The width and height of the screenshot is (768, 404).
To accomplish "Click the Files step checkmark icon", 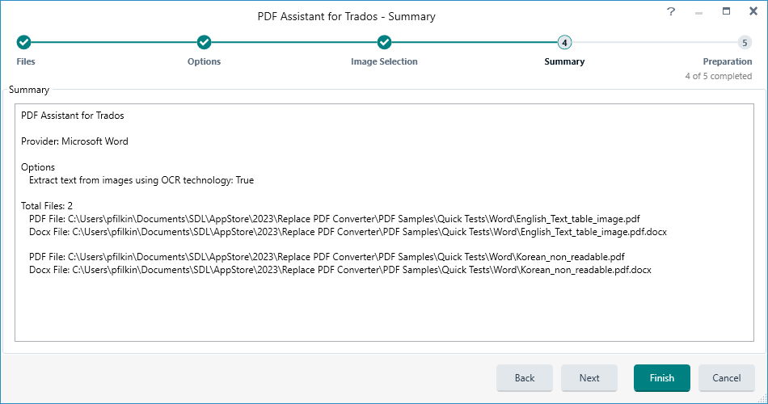I will 23,43.
